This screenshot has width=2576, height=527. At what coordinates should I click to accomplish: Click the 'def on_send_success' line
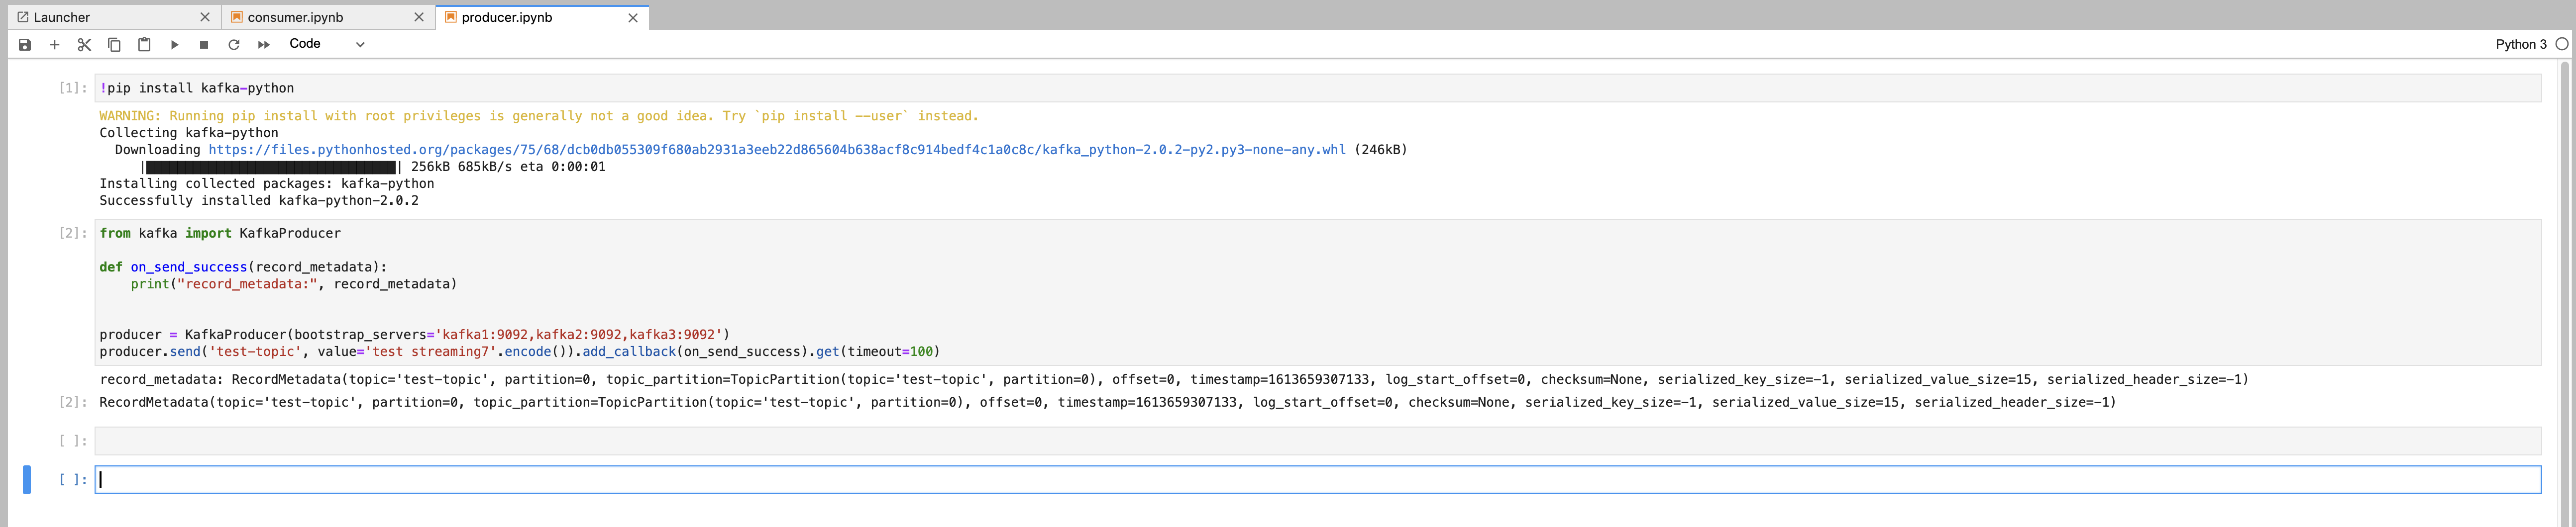pyautogui.click(x=243, y=267)
